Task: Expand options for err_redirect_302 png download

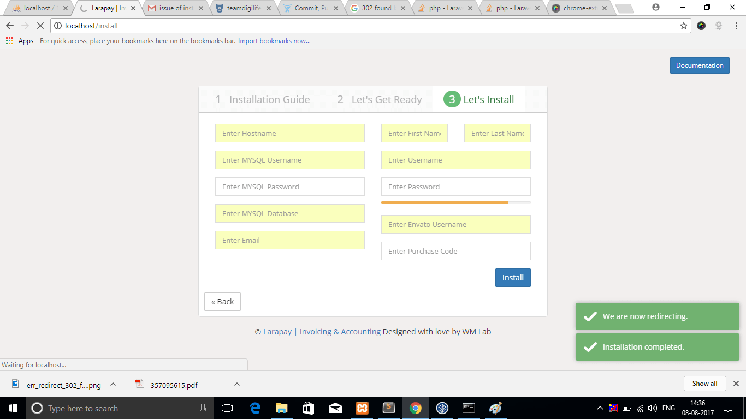Action: (113, 384)
